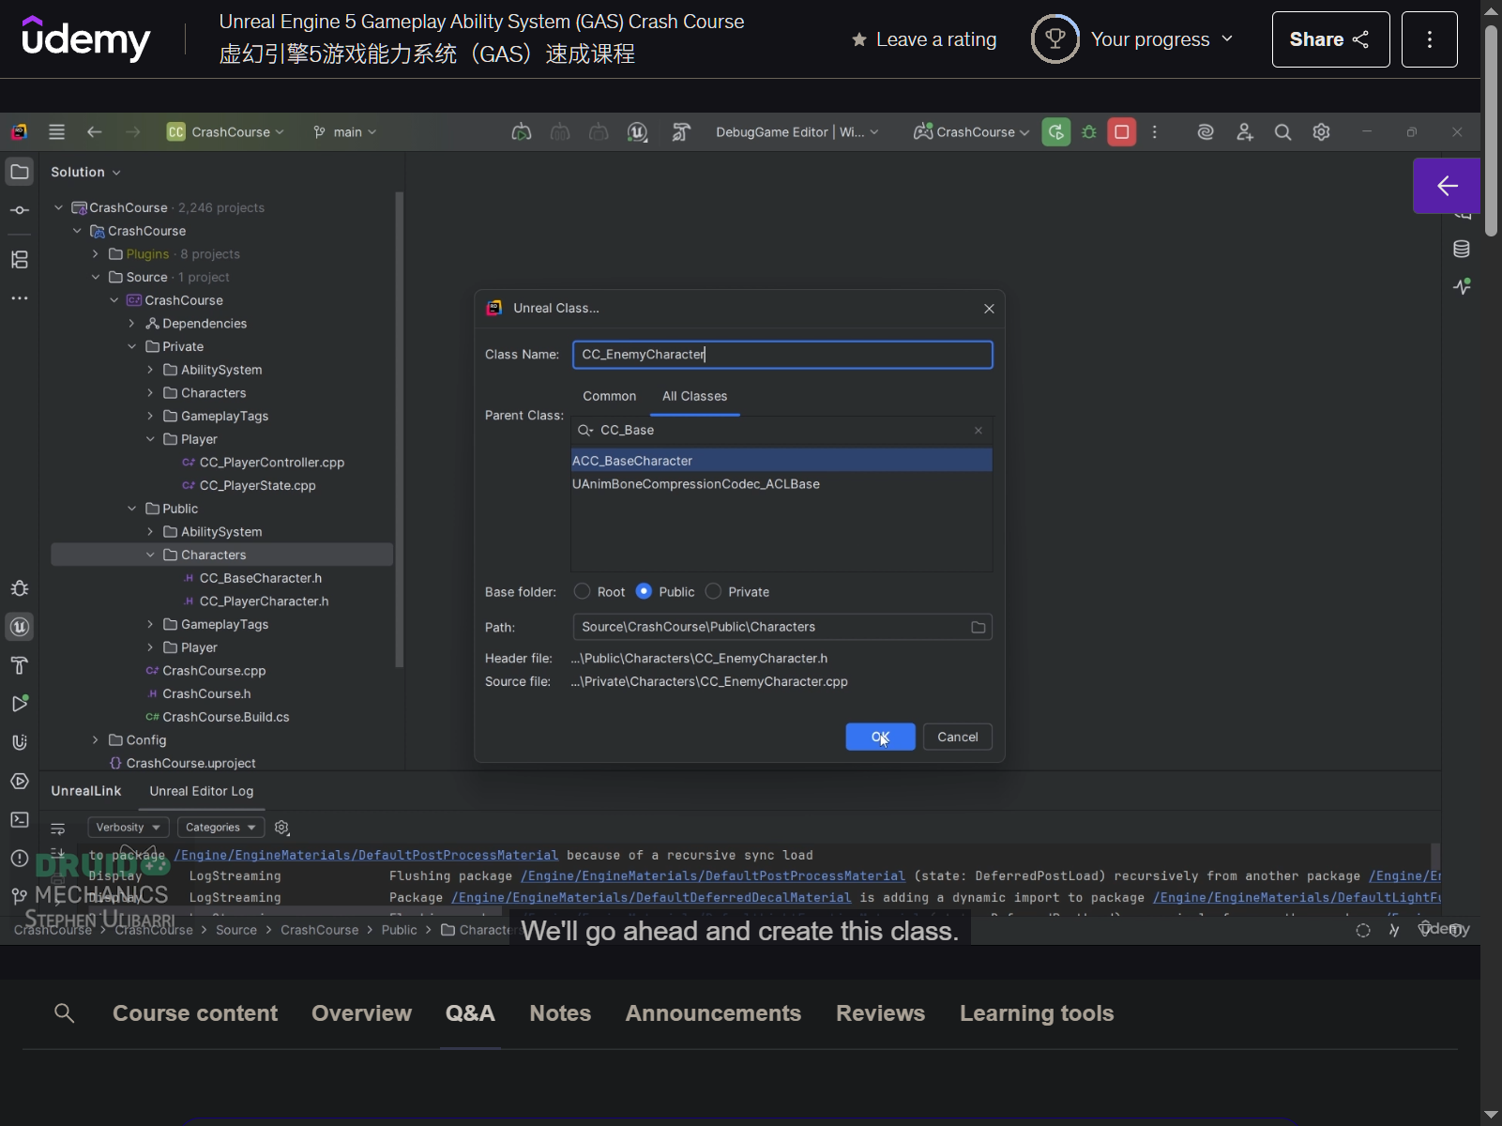The image size is (1502, 1126).
Task: Switch to the Unreal Editor Log tab
Action: 202,791
